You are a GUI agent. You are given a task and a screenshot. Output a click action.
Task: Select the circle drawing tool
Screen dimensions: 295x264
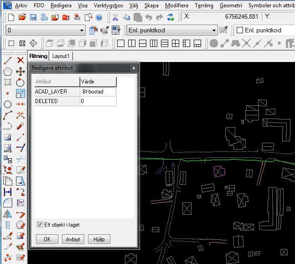(x=8, y=104)
